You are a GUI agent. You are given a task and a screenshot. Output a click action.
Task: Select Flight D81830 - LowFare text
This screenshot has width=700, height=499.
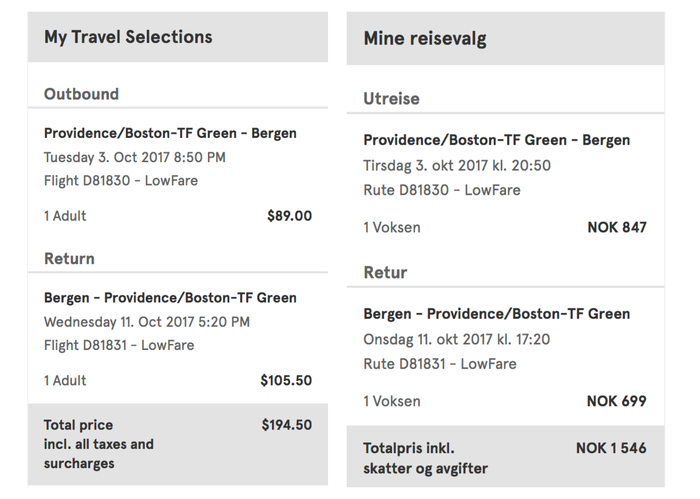click(x=121, y=181)
